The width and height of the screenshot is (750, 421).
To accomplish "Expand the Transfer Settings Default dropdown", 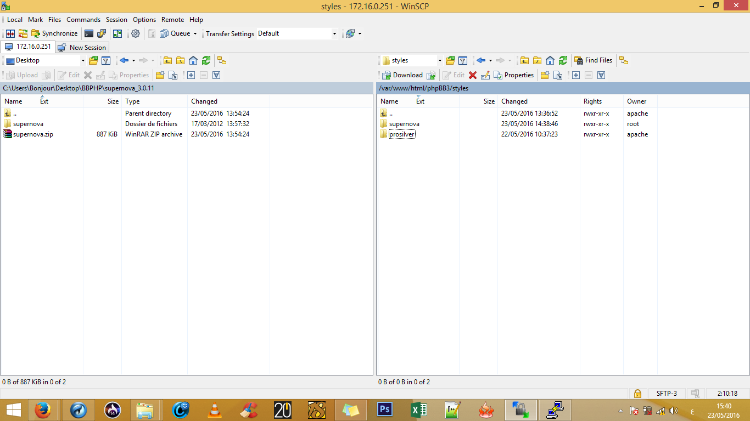I will coord(334,33).
